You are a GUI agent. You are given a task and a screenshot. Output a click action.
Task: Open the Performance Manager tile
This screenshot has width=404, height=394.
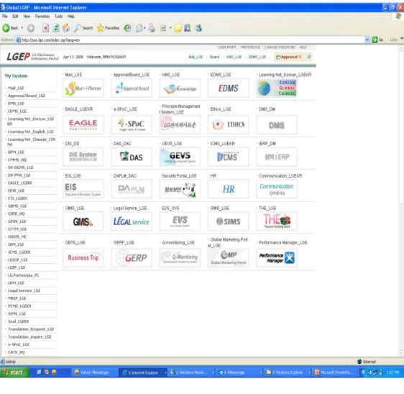277,257
